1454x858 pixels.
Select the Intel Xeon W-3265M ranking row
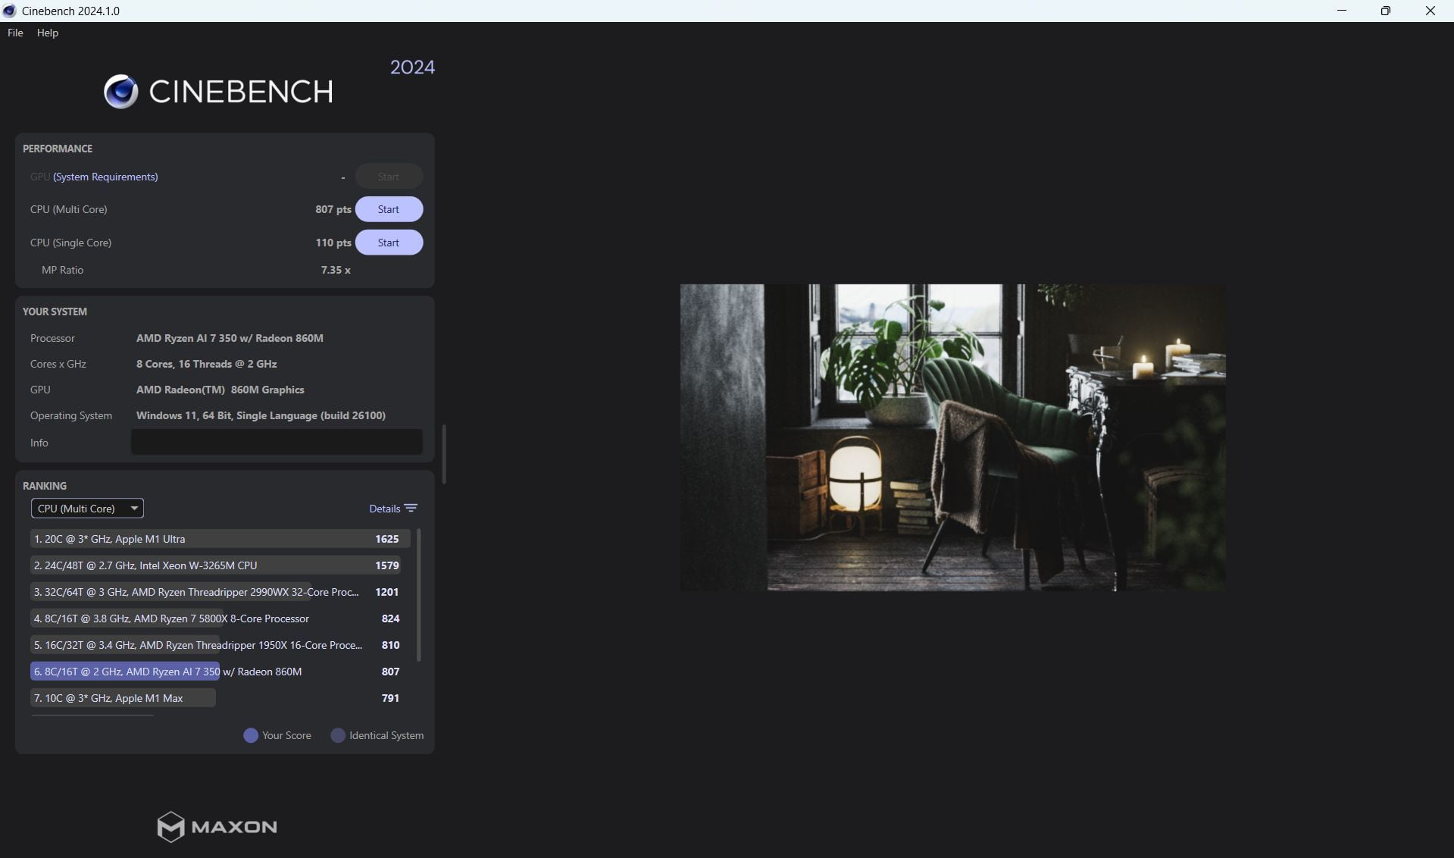tap(220, 565)
